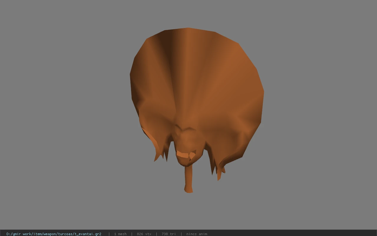The width and height of the screenshot is (377, 236).
Task: Click the bottom tip of the fan handle
Action: pos(188,191)
